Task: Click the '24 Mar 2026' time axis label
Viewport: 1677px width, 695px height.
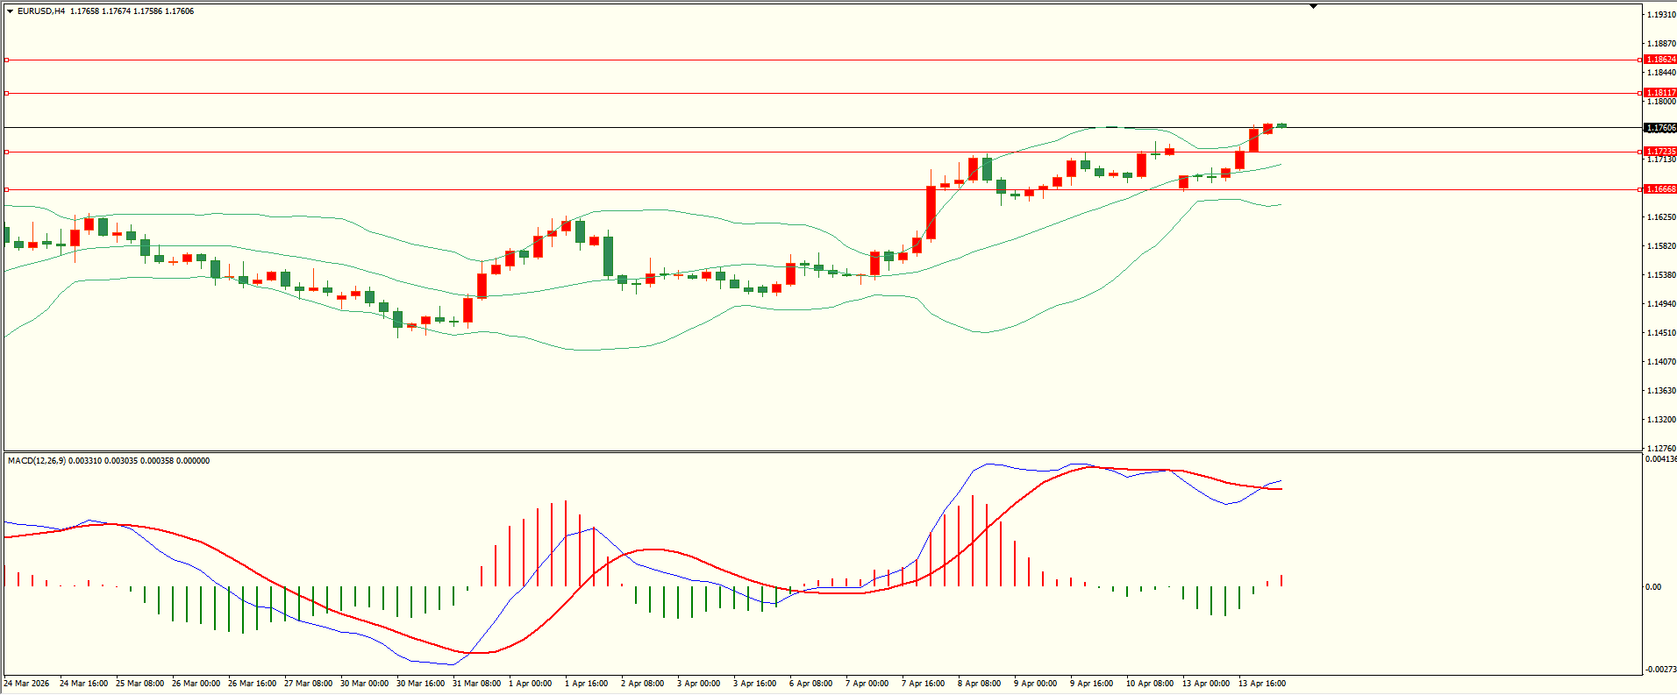Action: (26, 684)
